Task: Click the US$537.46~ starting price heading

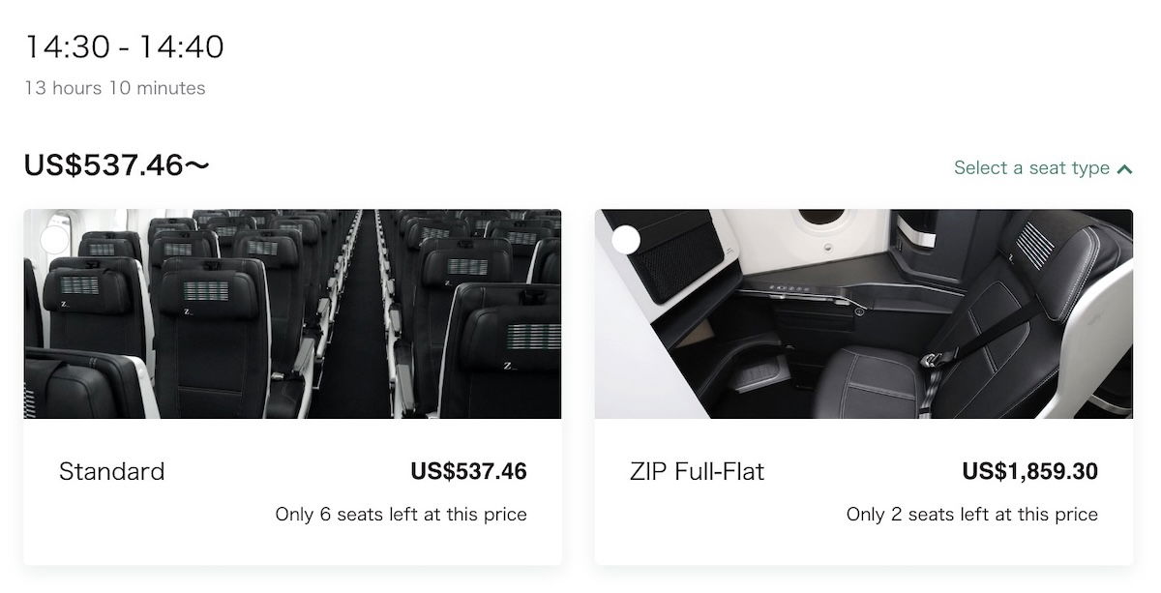Action: (116, 165)
